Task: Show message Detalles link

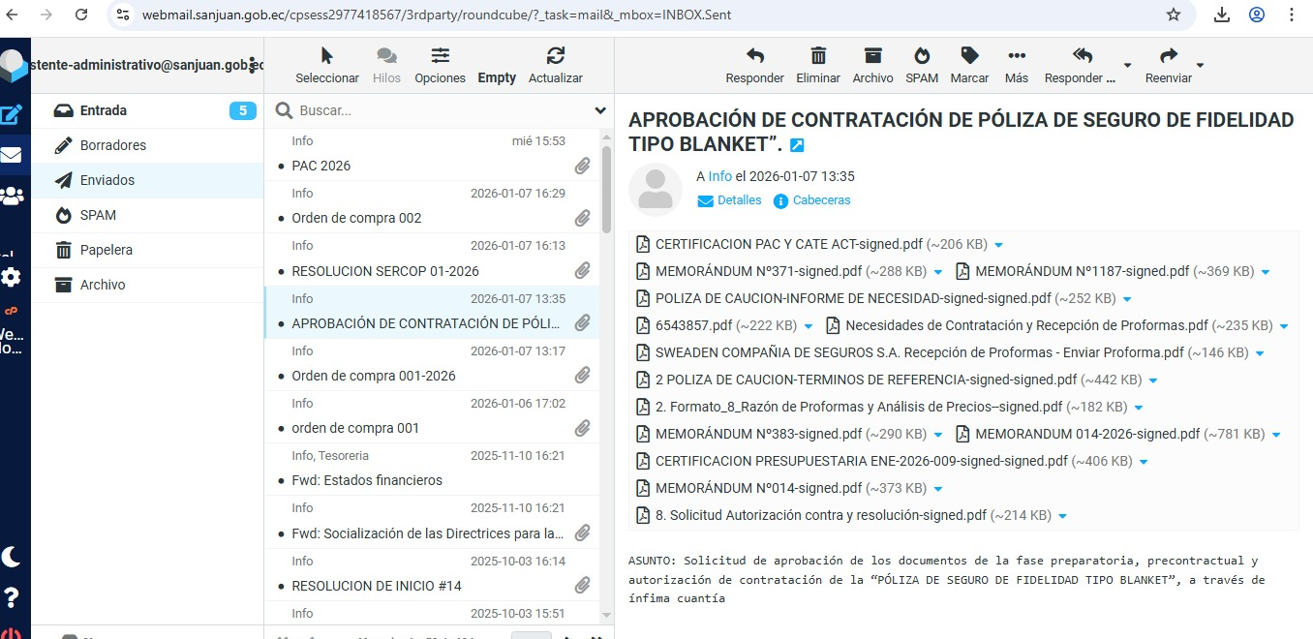Action: point(739,200)
